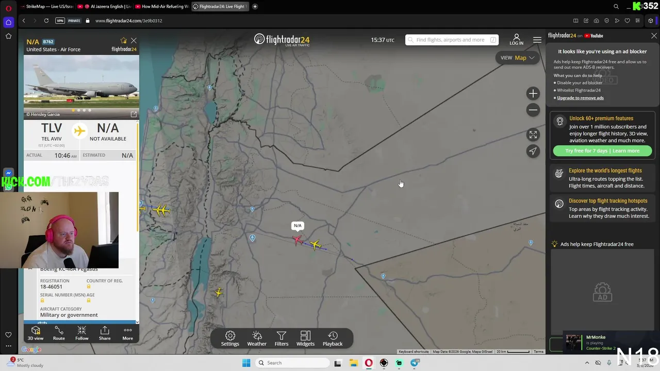Viewport: 660px width, 371px height.
Task: Add flight to favorites with star icon
Action: (x=123, y=41)
